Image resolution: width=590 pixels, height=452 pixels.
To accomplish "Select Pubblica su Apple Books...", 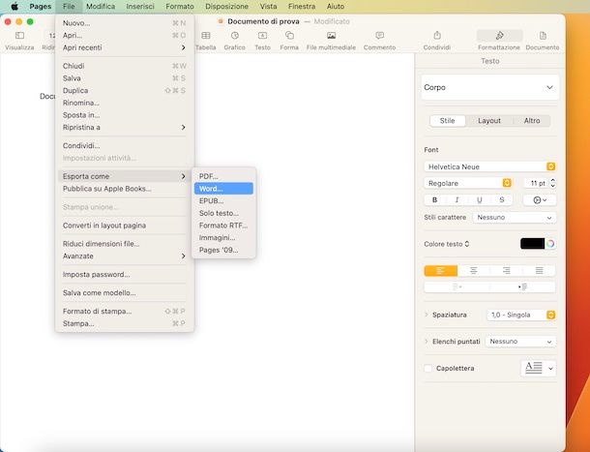I will click(124, 189).
